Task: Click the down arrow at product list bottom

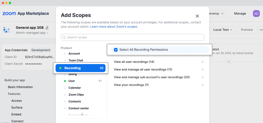Action: [x=82, y=114]
